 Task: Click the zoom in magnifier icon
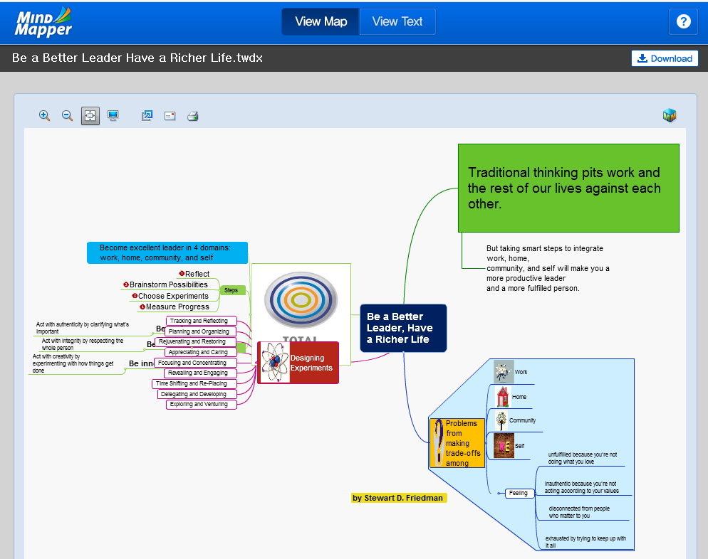click(44, 115)
